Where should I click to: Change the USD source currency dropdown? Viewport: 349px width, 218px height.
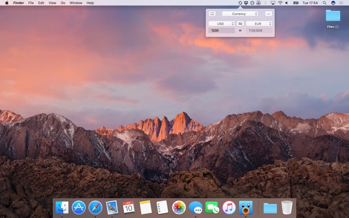[x=221, y=23]
